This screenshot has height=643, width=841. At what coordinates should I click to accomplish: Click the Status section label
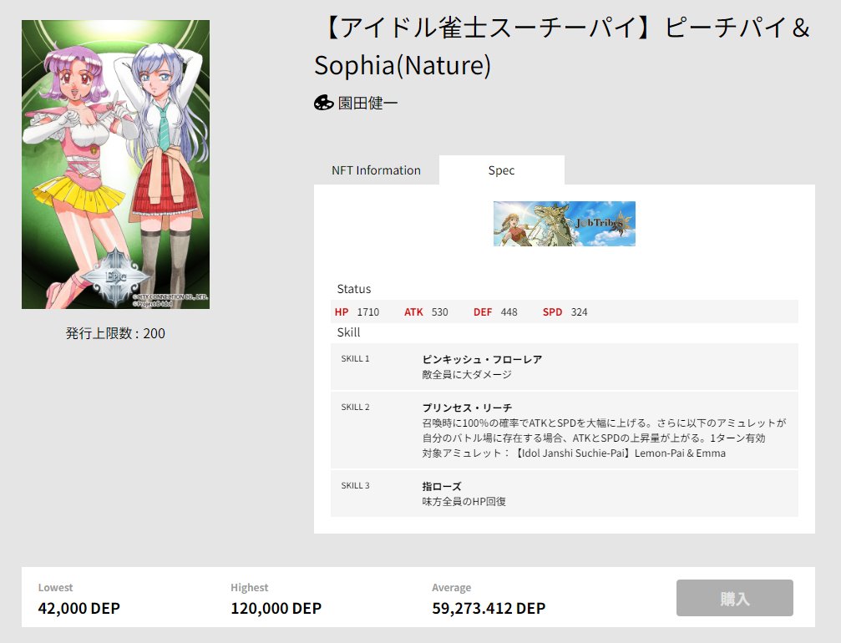point(354,289)
